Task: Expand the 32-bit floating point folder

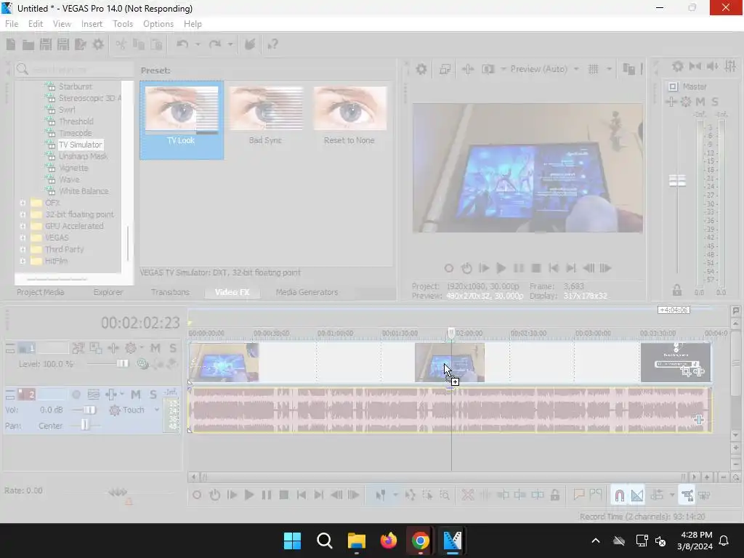Action: coord(23,214)
